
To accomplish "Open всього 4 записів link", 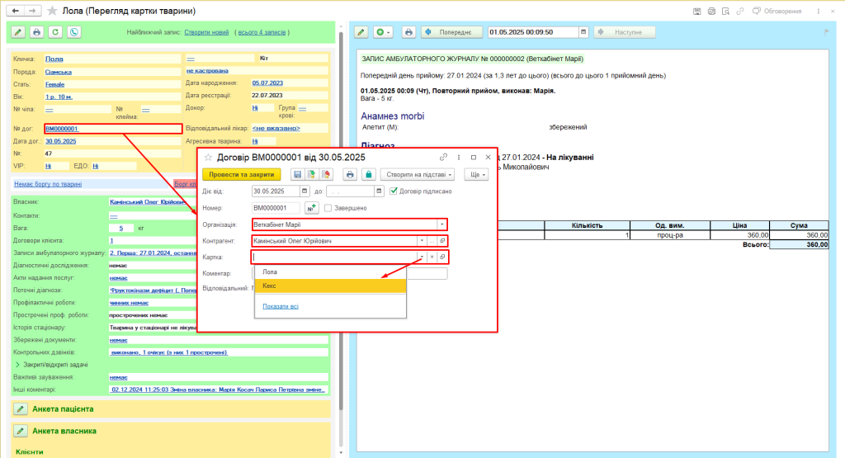I will (262, 32).
